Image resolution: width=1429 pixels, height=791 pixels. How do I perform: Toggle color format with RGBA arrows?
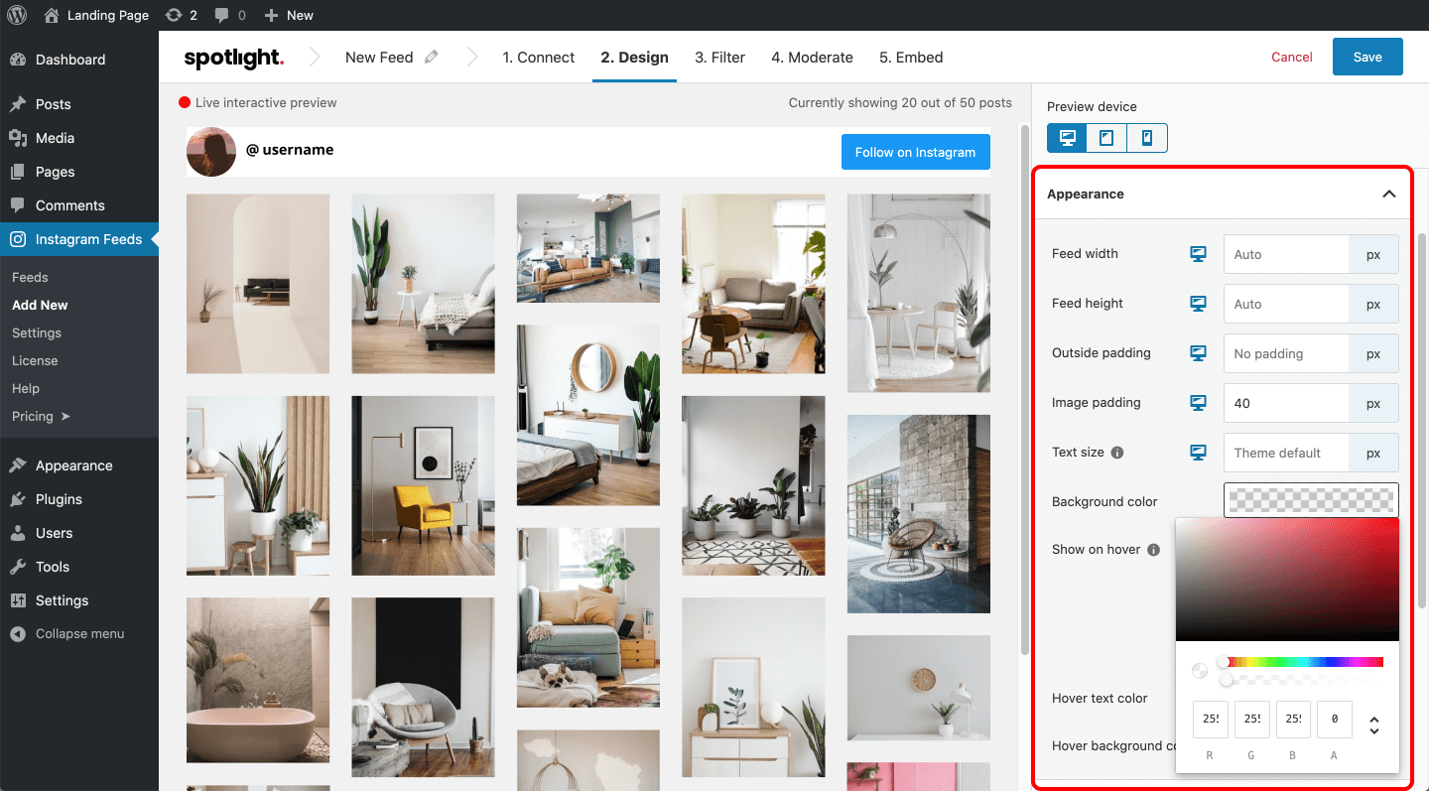tap(1374, 725)
